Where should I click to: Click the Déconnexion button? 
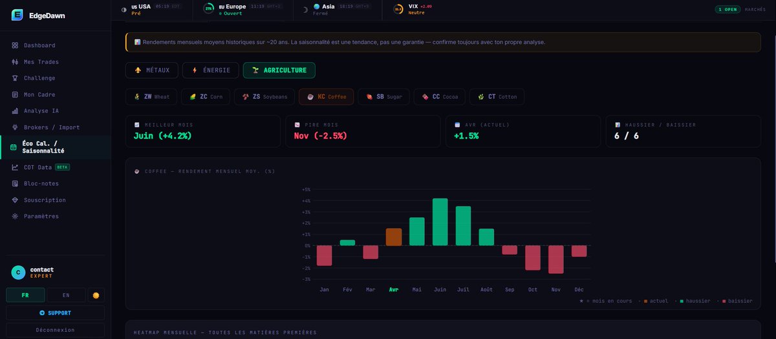pyautogui.click(x=56, y=330)
